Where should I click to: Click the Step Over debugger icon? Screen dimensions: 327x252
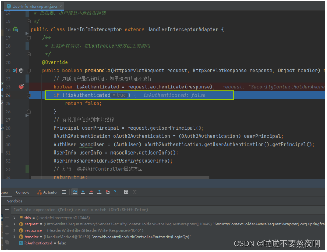[x=75, y=192]
